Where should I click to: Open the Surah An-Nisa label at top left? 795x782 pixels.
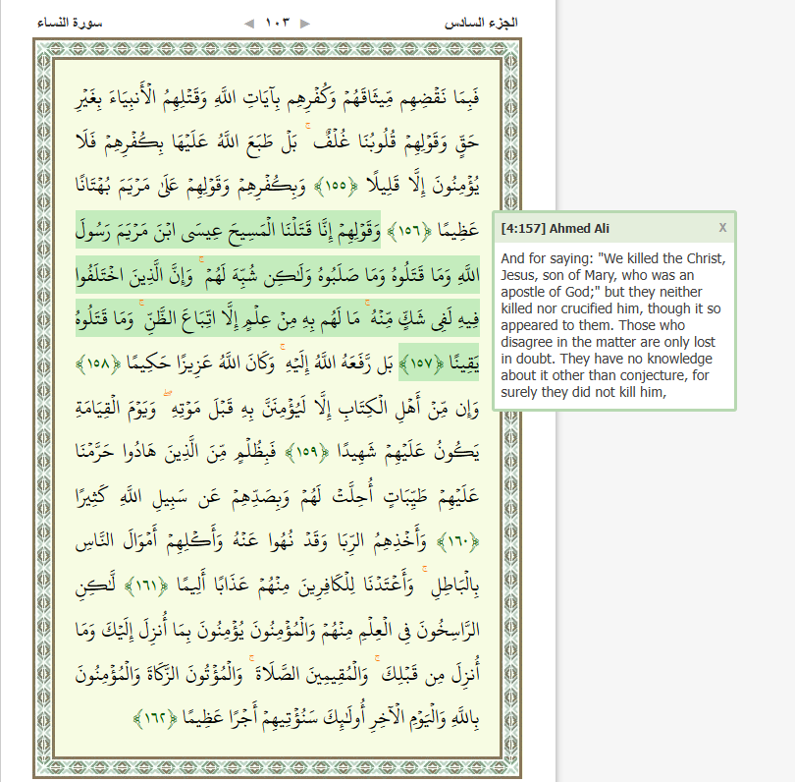(x=71, y=23)
